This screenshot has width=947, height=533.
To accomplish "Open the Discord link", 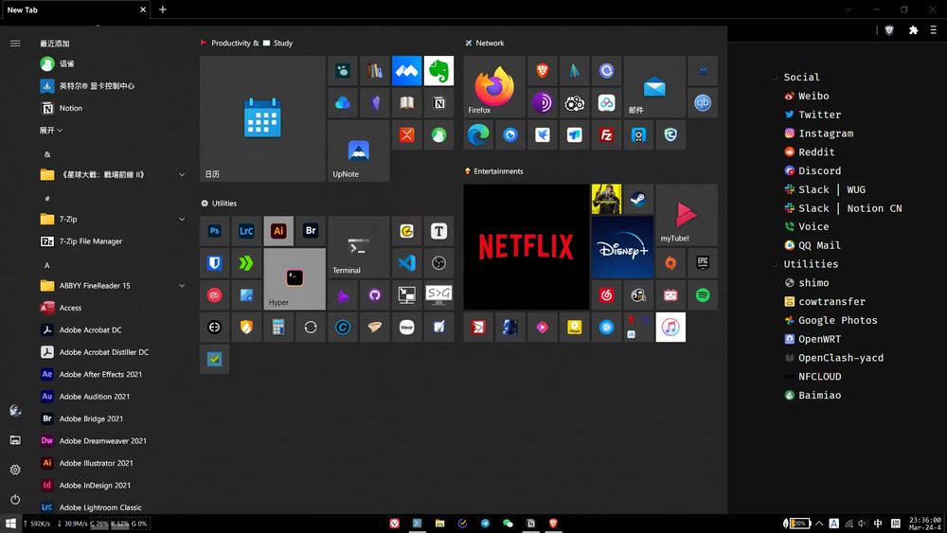I will pos(813,170).
